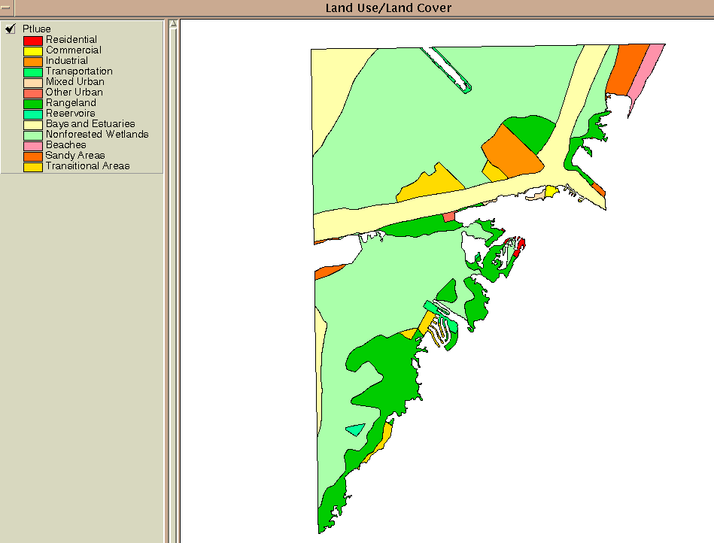Select the green Rangeland legend swatch
This screenshot has width=714, height=543.
[x=32, y=103]
